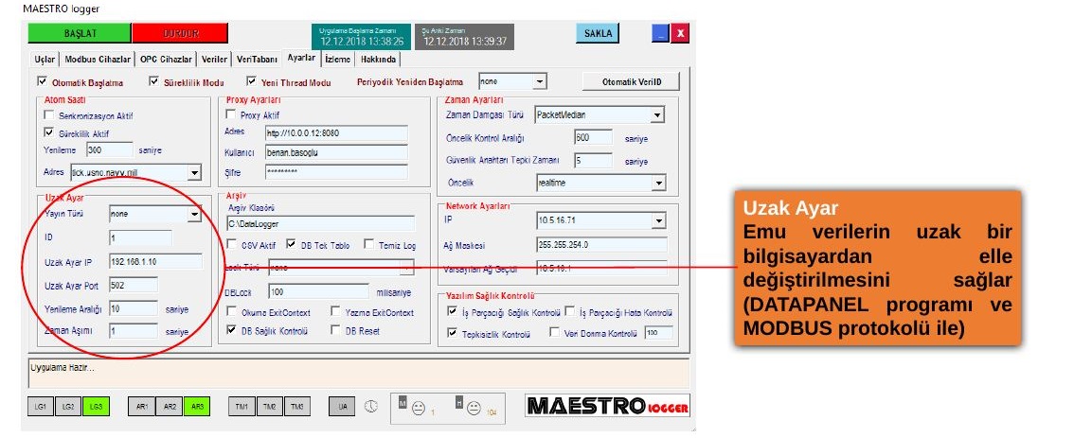
Task: Click the 'Uygulama Hazır...' status text
Action: point(63,367)
